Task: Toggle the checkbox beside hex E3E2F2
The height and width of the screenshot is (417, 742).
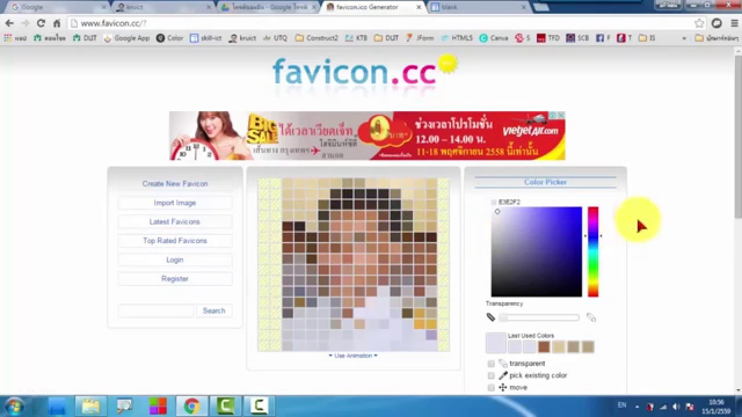Action: point(494,202)
